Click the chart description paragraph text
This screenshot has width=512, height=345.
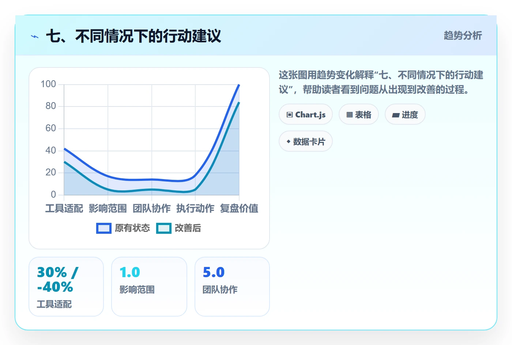[381, 82]
